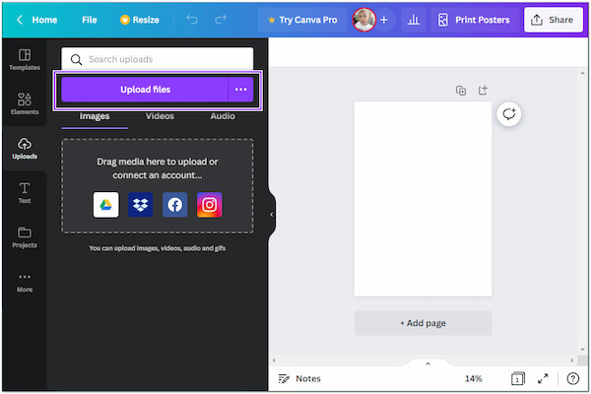Switch to the Videos tab
This screenshot has height=394, width=591.
coord(160,116)
